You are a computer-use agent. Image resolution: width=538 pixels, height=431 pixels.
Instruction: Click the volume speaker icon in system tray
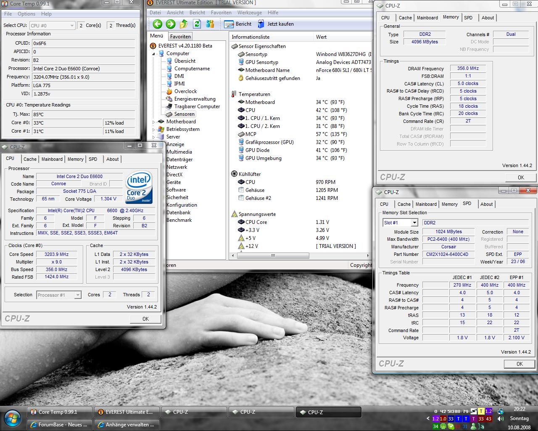[x=501, y=419]
